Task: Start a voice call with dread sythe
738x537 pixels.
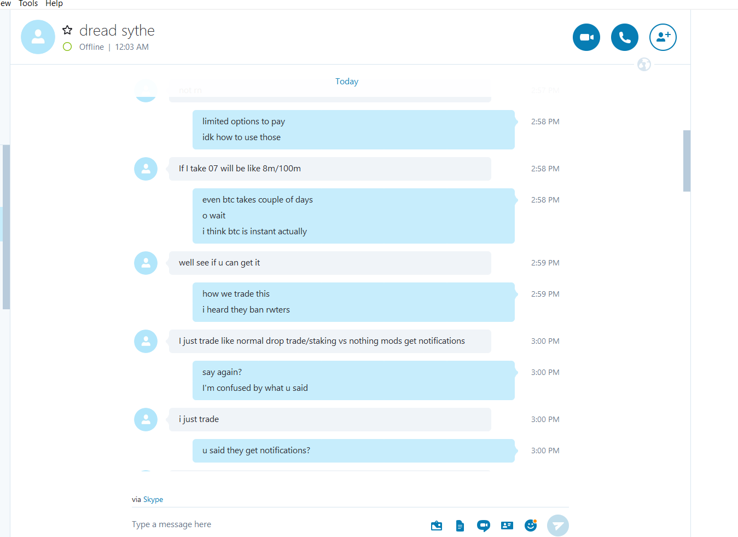Action: pyautogui.click(x=624, y=37)
